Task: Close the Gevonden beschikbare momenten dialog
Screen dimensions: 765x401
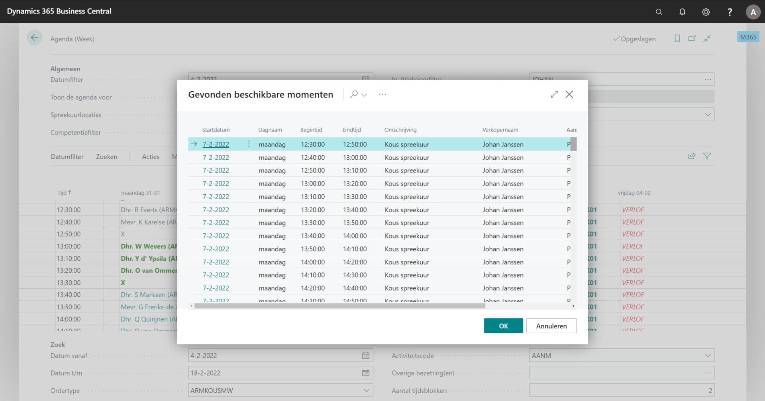Action: tap(569, 94)
